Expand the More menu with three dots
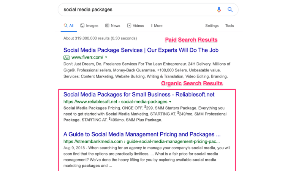 coord(156,26)
